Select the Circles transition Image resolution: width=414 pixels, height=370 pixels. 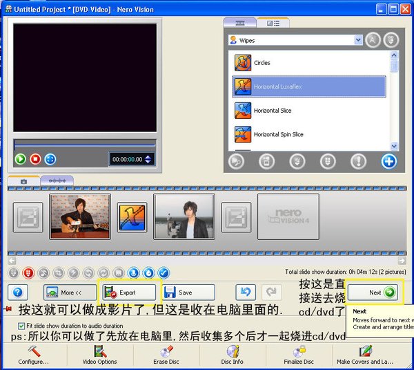point(309,63)
